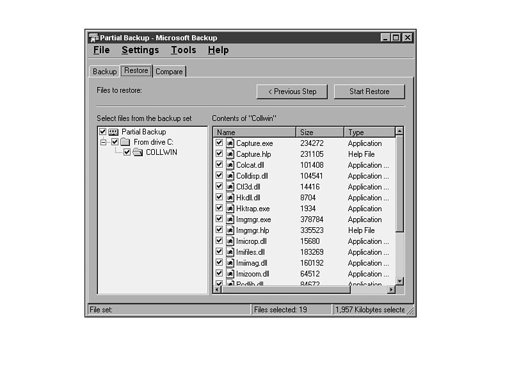Select the Colcat.dll file icon
The image size is (512, 384).
(230, 165)
